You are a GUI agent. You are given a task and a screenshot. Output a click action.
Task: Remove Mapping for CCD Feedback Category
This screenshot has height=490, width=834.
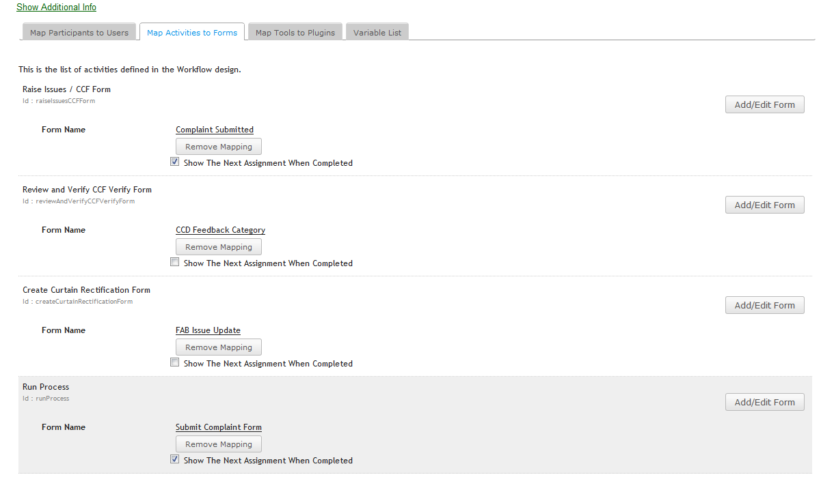coord(219,247)
